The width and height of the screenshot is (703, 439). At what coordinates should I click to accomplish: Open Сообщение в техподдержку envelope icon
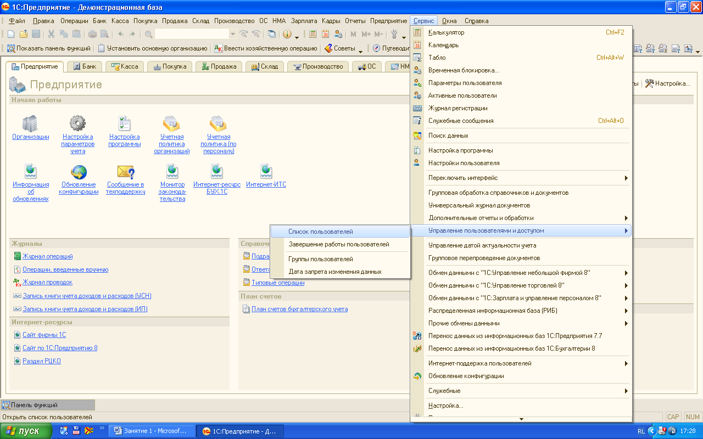pos(126,171)
